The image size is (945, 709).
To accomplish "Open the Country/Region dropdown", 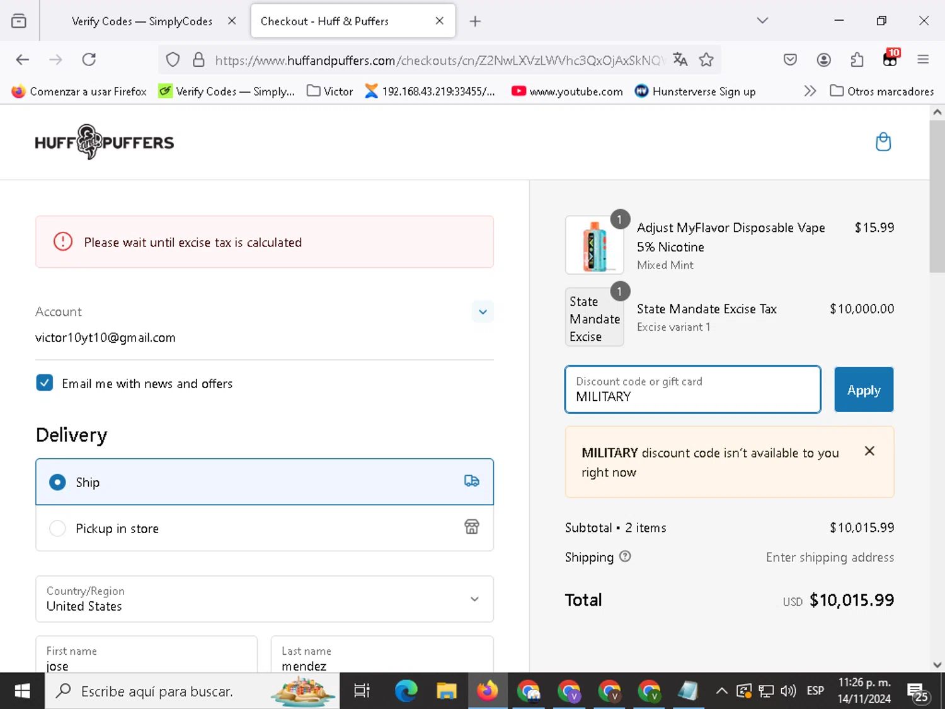I will click(x=264, y=599).
